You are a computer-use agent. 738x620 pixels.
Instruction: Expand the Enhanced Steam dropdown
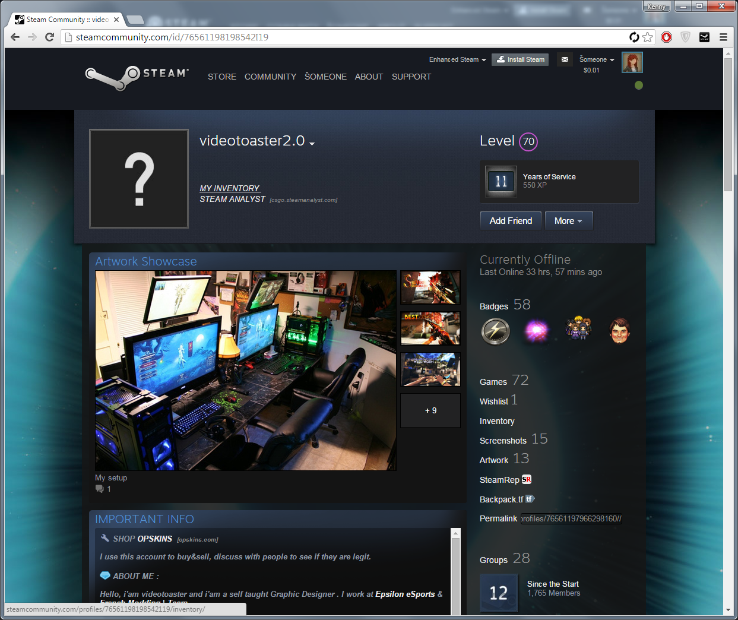click(x=457, y=59)
